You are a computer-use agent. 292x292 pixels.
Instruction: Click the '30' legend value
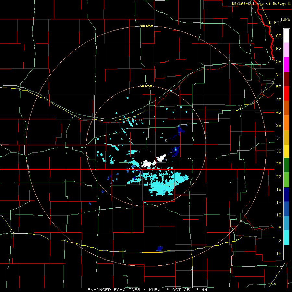coord(279,151)
